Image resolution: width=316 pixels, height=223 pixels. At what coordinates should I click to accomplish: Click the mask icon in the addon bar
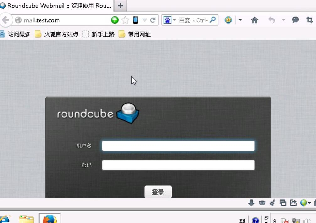pyautogui.click(x=262, y=203)
